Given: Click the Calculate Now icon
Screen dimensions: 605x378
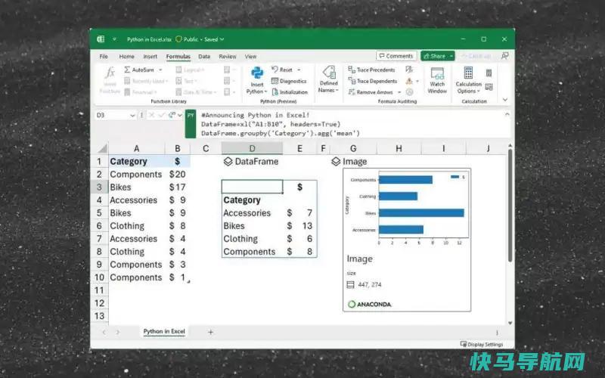Looking at the screenshot, I should coord(489,73).
